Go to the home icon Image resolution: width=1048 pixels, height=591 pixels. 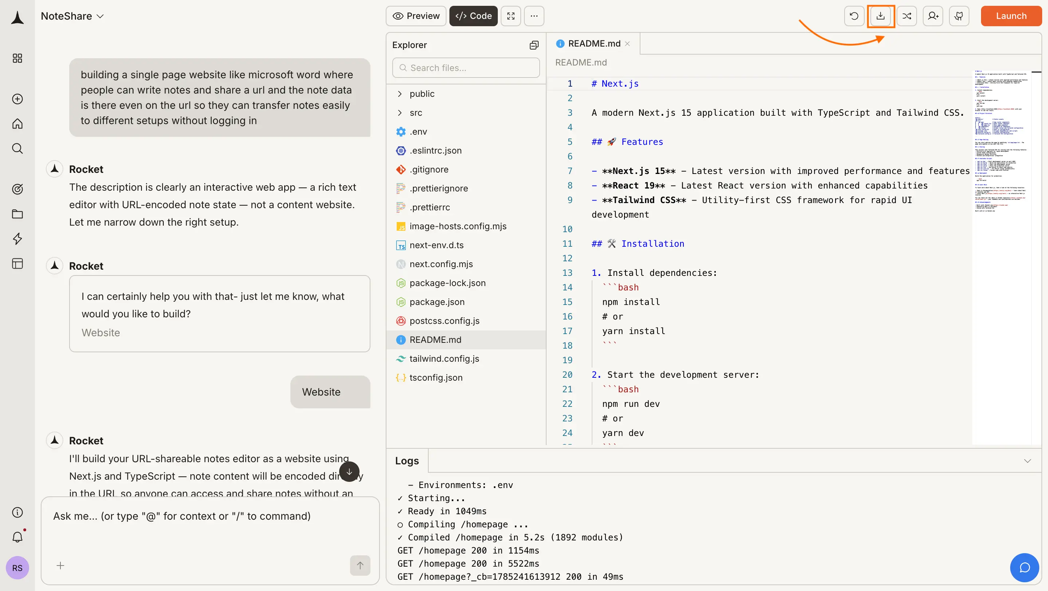coord(17,124)
